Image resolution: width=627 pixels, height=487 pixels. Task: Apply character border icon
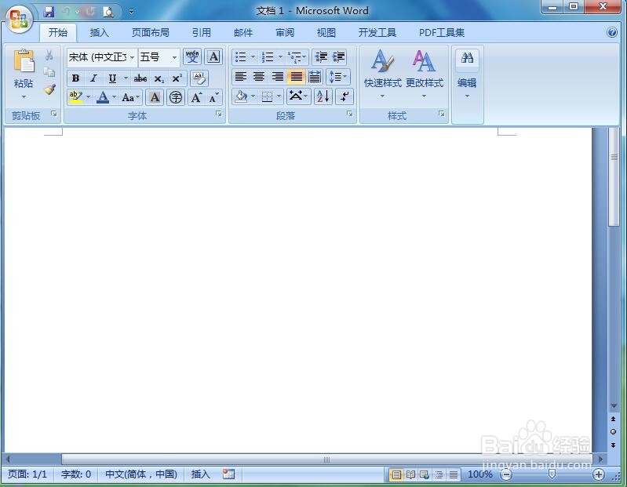(x=213, y=56)
